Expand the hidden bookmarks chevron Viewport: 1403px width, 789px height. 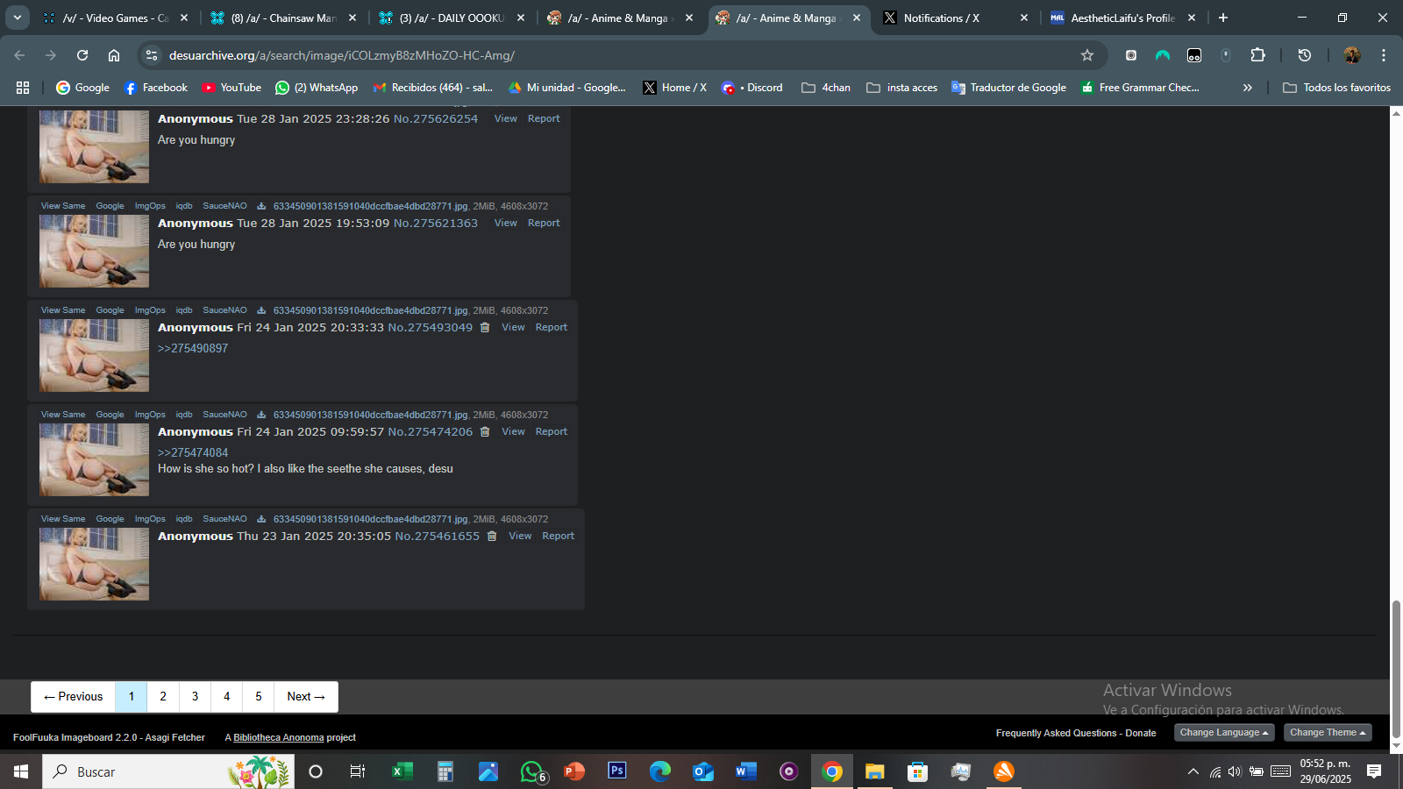(1248, 88)
